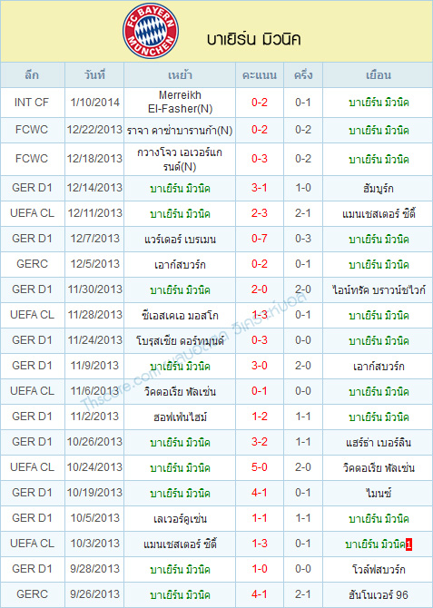Click the date 11/30/2013
Screen dimensions: 433x608
pyautogui.click(x=94, y=289)
